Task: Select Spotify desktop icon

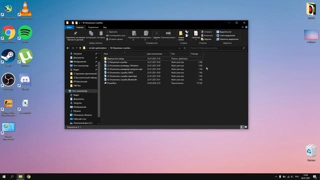Action: pyautogui.click(x=25, y=34)
